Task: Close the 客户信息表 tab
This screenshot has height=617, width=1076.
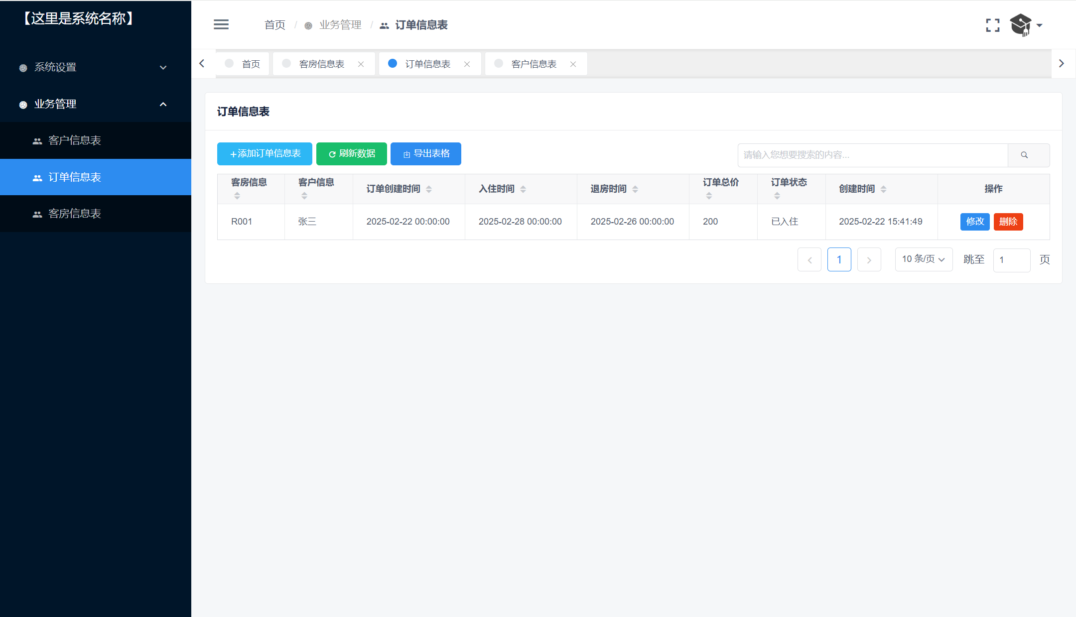Action: click(x=573, y=64)
